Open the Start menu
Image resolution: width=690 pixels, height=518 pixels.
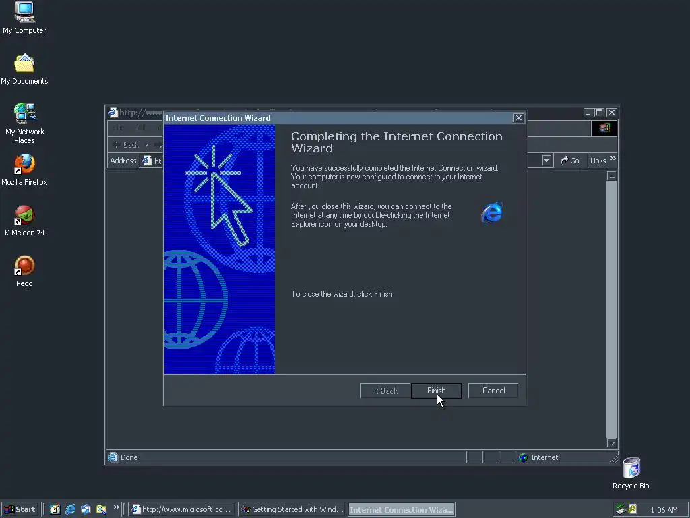coord(20,509)
